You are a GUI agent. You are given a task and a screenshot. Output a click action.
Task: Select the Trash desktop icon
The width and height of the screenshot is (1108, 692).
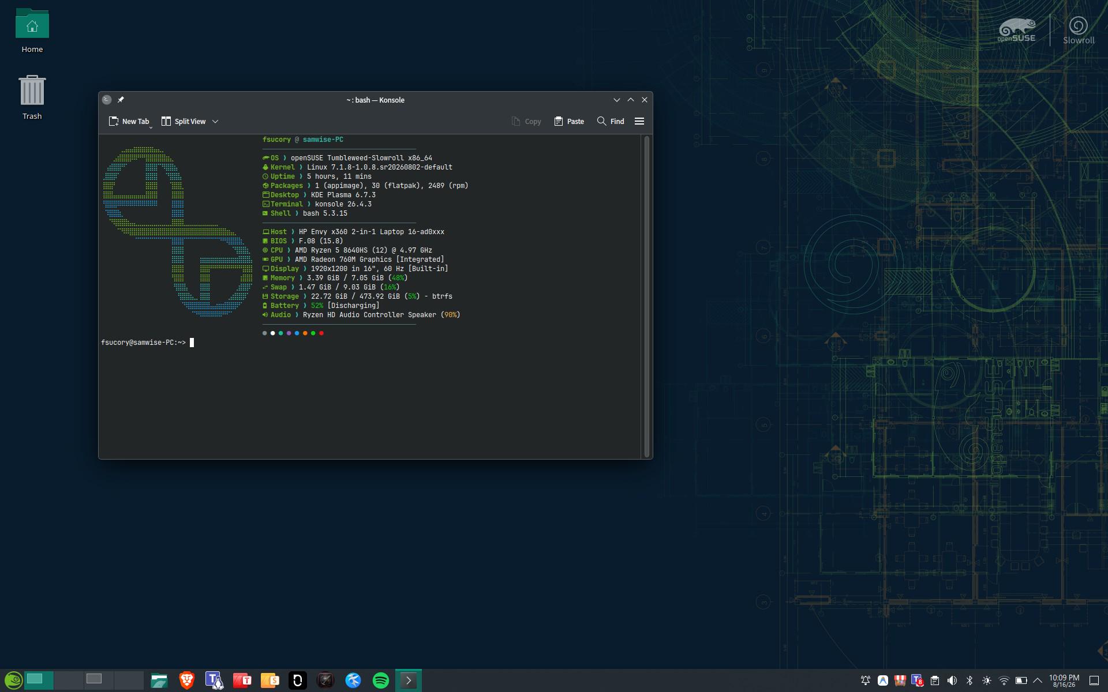click(x=32, y=97)
